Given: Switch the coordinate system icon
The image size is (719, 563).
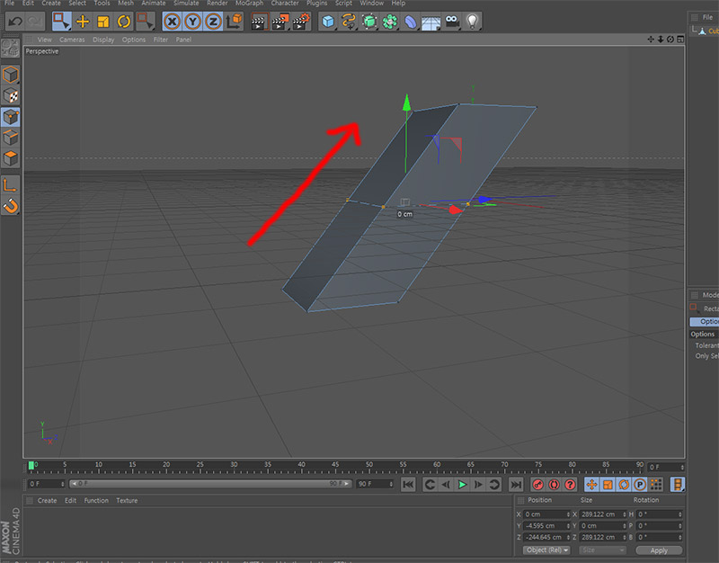Looking at the screenshot, I should (x=235, y=22).
